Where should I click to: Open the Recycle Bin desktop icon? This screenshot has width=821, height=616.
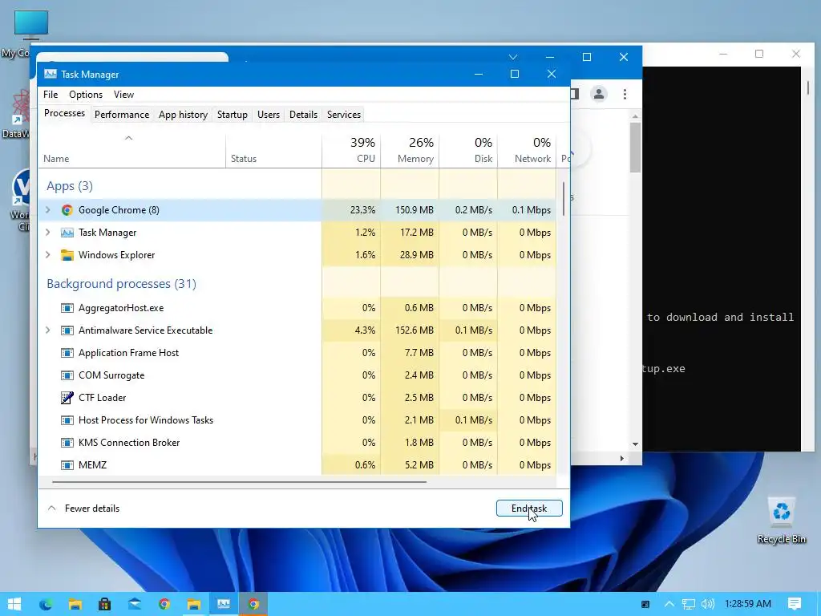coord(781,521)
